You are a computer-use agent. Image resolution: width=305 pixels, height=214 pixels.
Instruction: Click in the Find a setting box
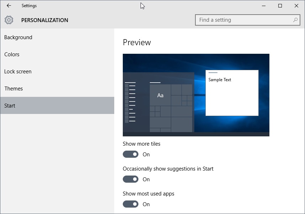[x=248, y=20]
